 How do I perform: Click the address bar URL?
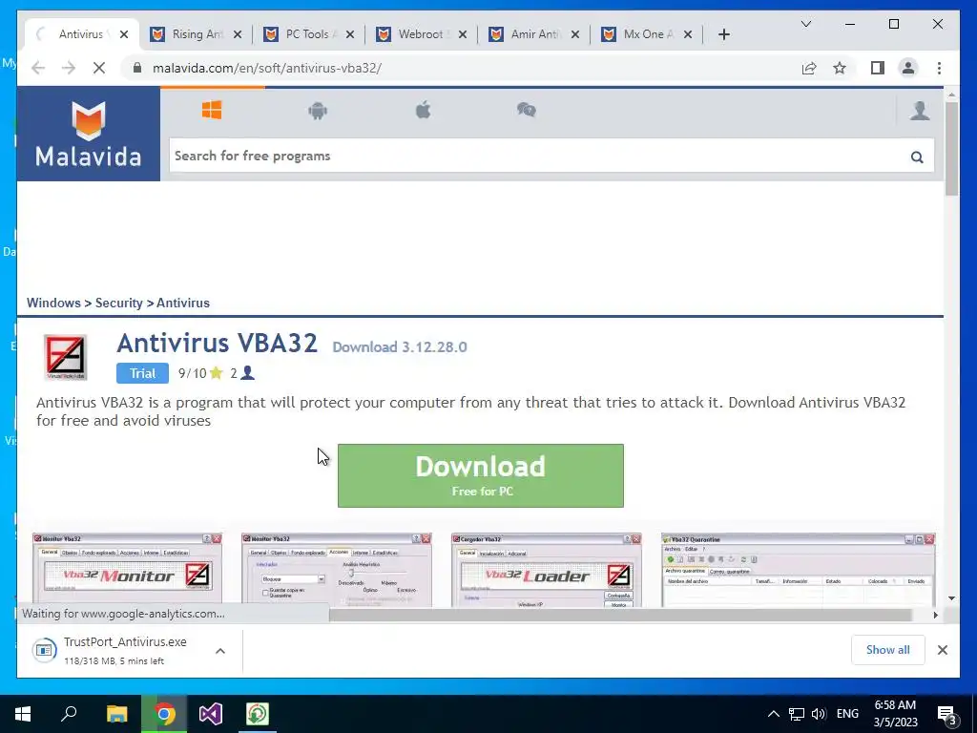[x=267, y=68]
